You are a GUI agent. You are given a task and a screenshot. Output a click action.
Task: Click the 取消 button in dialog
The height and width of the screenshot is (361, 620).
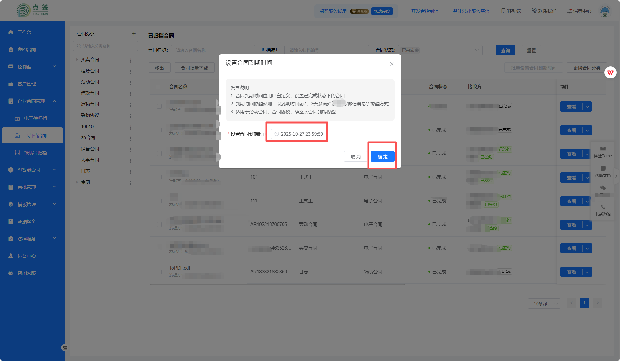355,156
